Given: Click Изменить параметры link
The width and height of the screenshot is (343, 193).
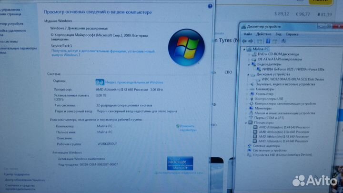Looking at the screenshot, I should [188, 128].
